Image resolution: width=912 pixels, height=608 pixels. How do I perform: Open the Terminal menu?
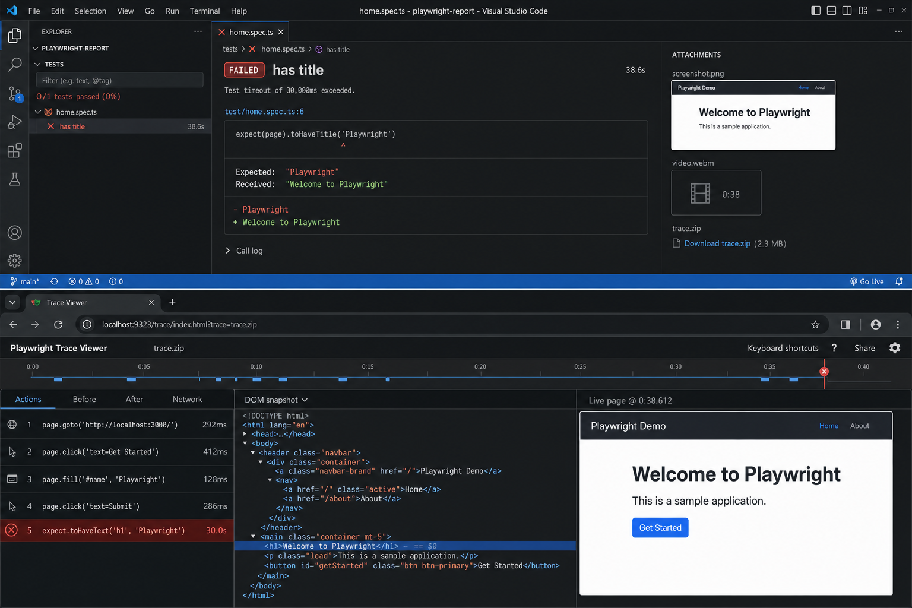tap(205, 11)
